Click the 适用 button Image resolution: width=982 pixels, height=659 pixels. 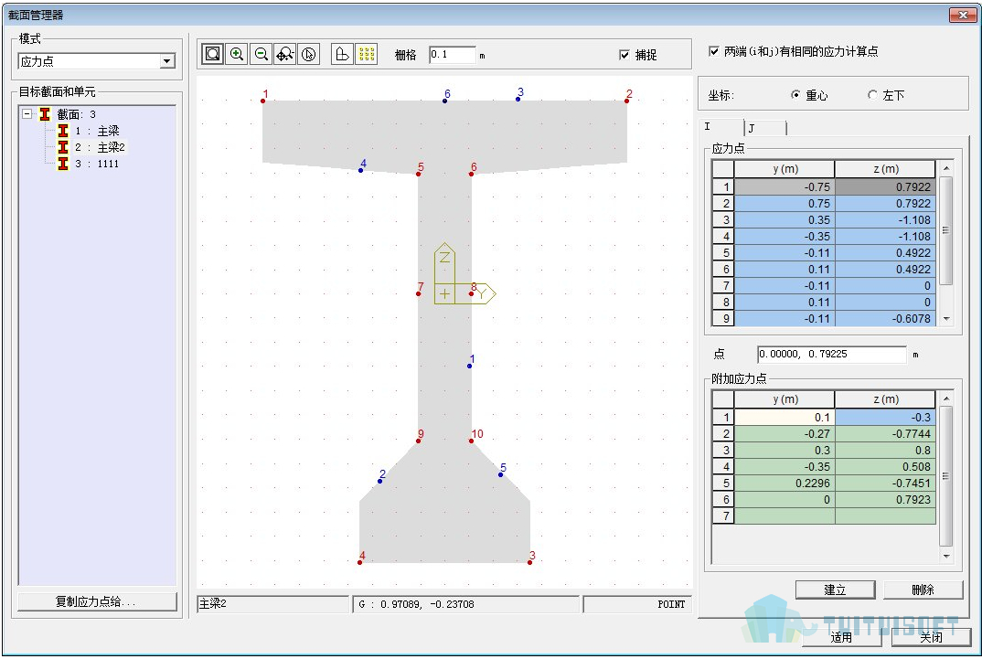(x=841, y=637)
